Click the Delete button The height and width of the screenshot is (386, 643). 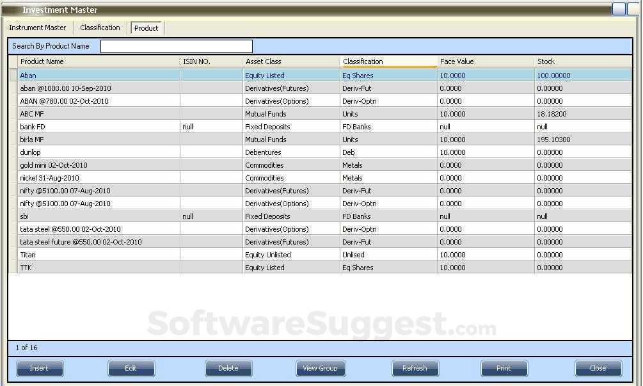click(x=228, y=368)
